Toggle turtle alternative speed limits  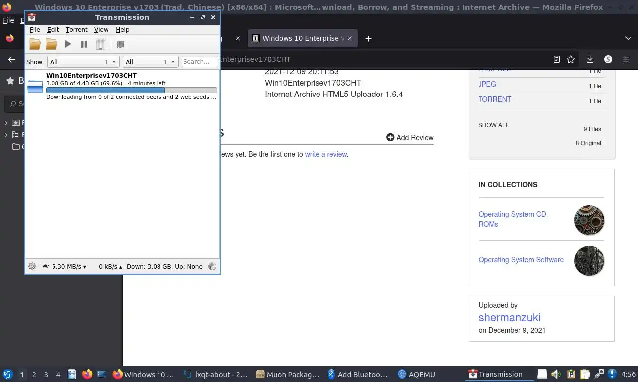pyautogui.click(x=46, y=266)
